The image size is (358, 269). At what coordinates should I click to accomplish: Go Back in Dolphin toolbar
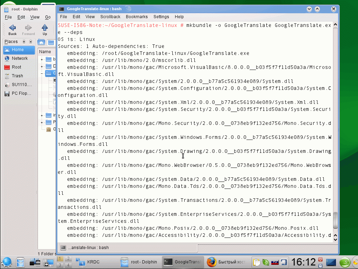(12, 30)
